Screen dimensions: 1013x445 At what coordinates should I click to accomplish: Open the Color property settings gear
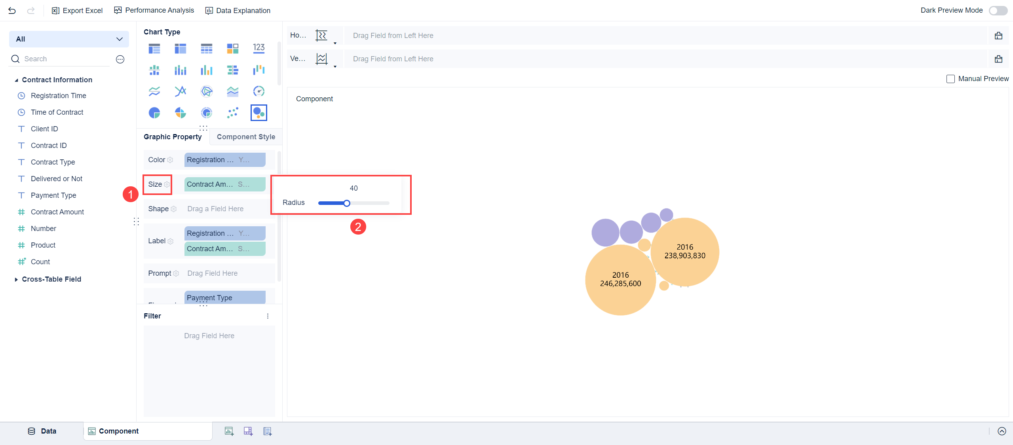(x=170, y=160)
